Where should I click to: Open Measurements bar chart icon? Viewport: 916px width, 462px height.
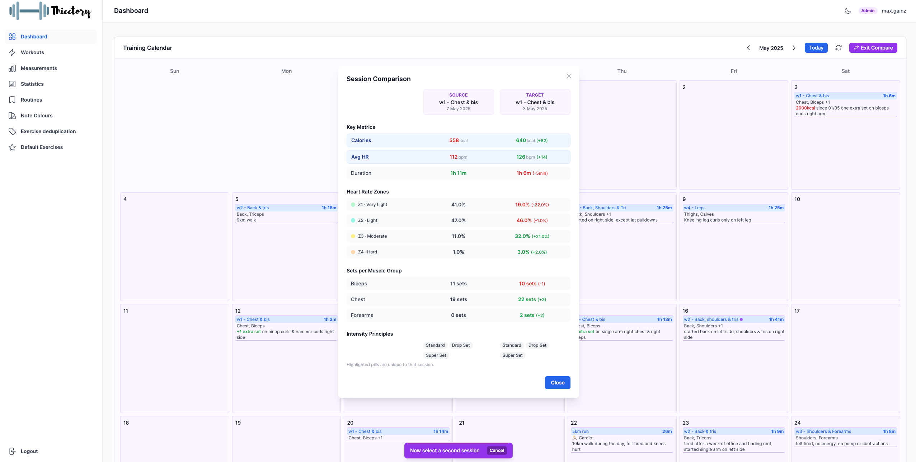[x=12, y=68]
